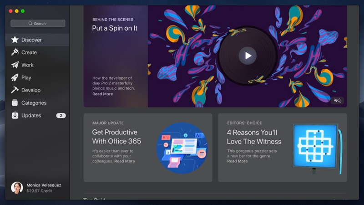Viewport: 364px width, 205px height.
Task: Click 4 Reasons You'll Love The Witness
Action: pos(254,137)
